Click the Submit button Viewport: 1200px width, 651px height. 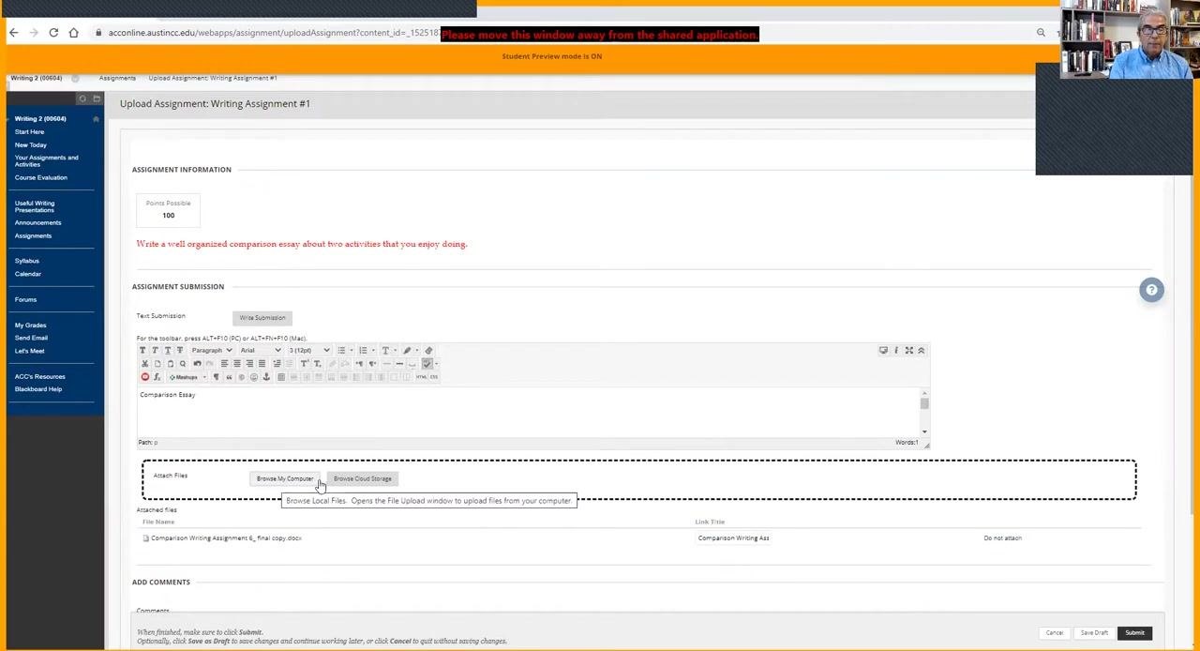tap(1134, 633)
